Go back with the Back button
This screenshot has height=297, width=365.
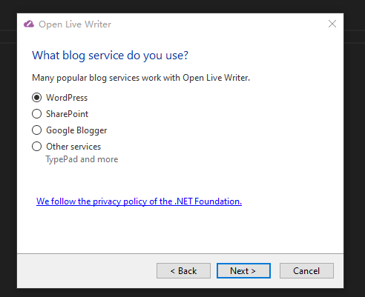point(183,271)
